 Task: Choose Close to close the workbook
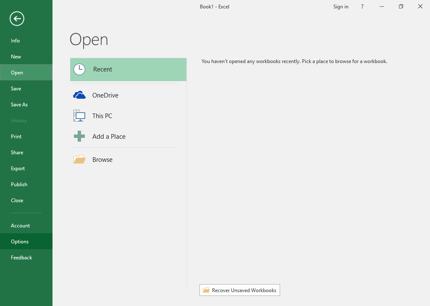click(26, 200)
